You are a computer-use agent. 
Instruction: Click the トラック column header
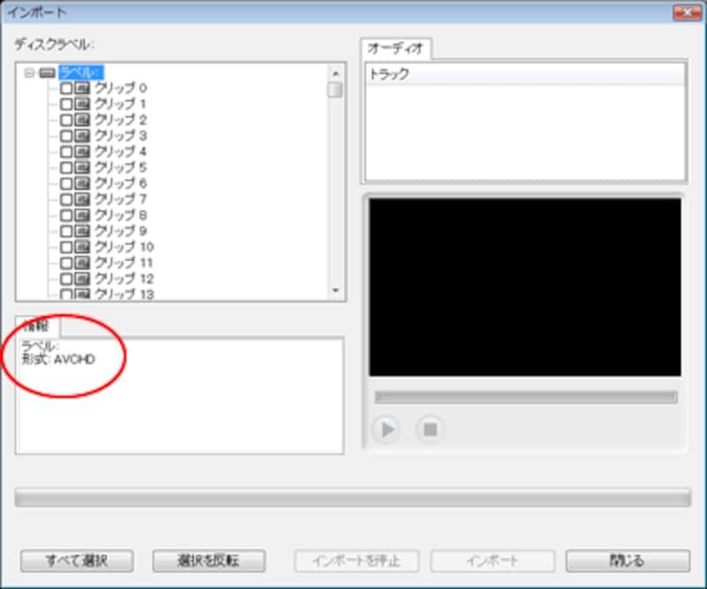[525, 74]
